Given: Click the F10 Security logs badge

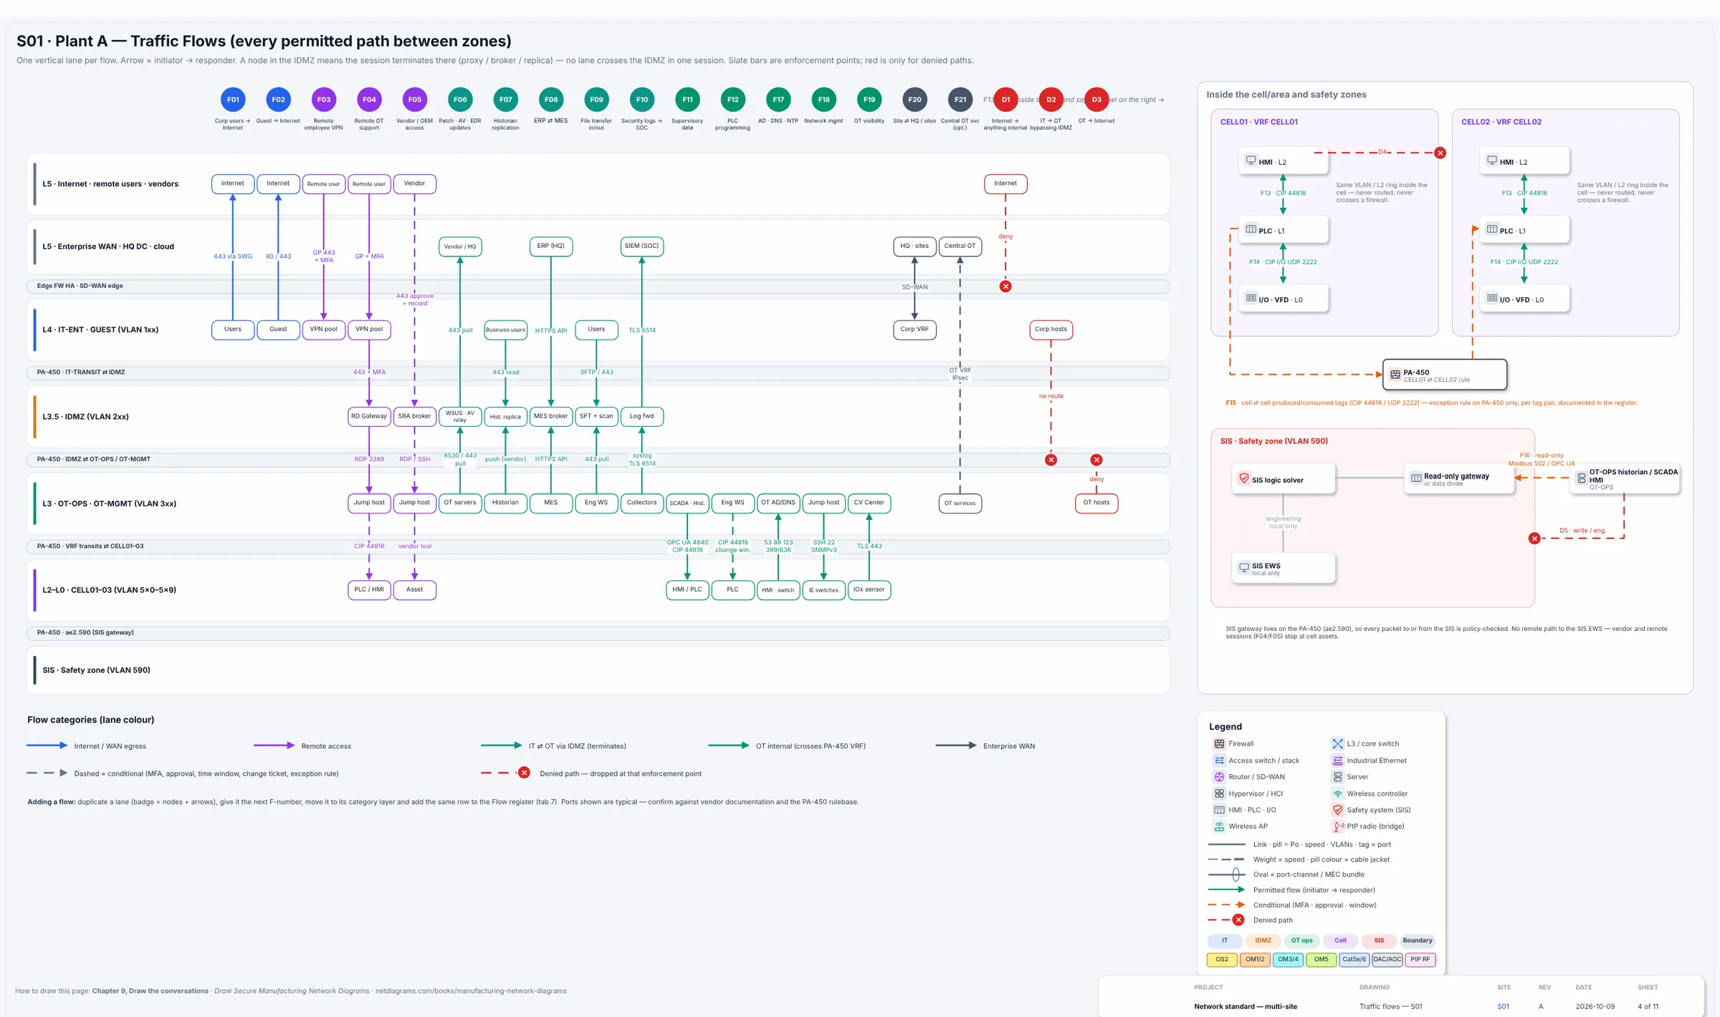Looking at the screenshot, I should (x=641, y=100).
